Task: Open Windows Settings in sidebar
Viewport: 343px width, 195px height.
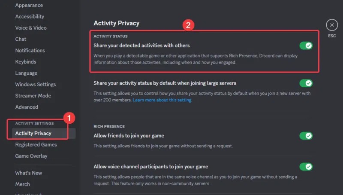Action: (x=36, y=84)
